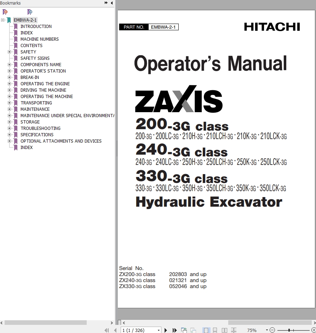Image resolution: width=316 pixels, height=333 pixels.
Task: Click the bookmarks panel scroll-right arrow
Action: [112, 323]
